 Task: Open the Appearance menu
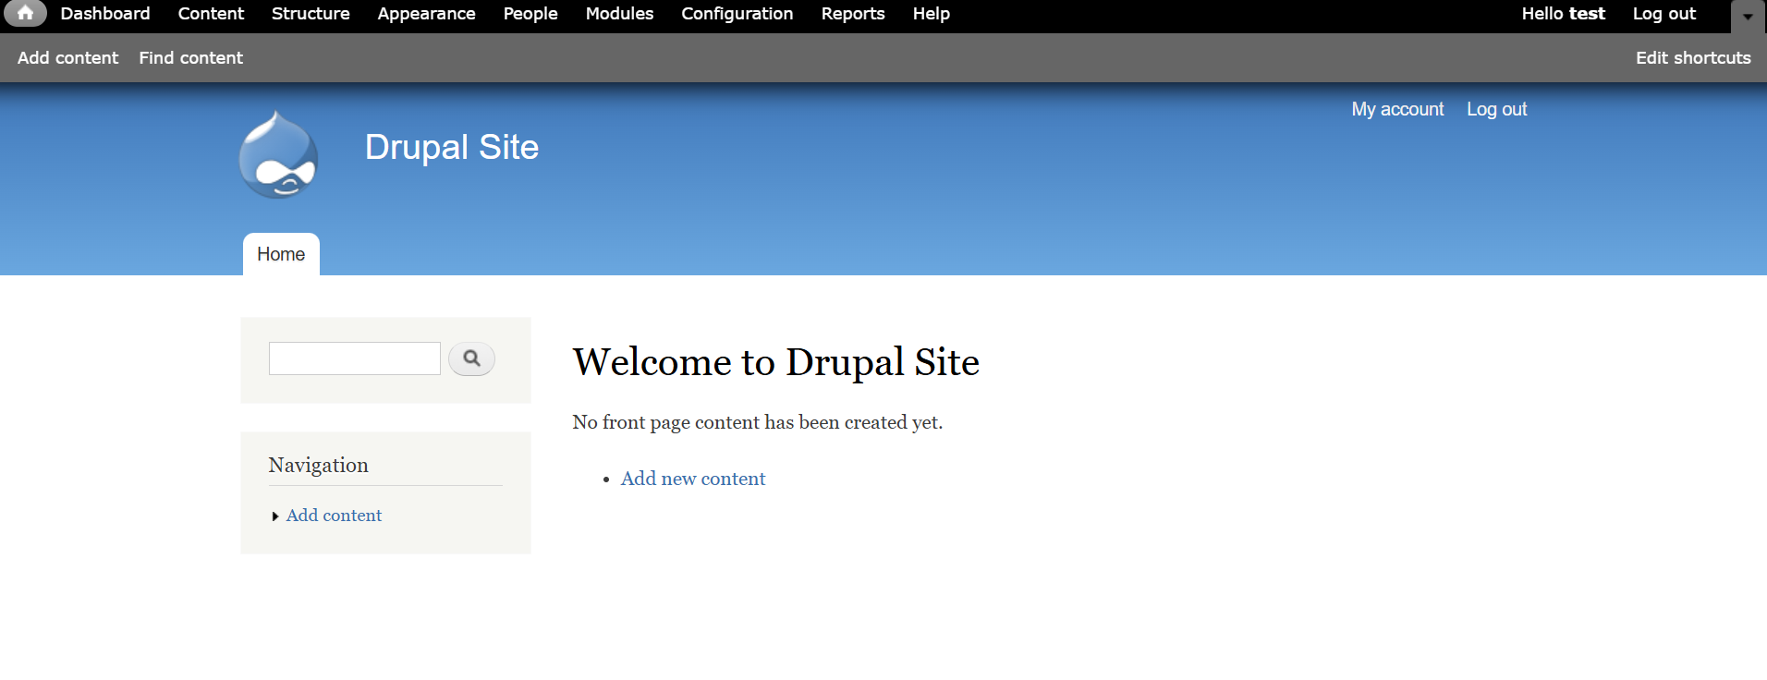tap(426, 14)
